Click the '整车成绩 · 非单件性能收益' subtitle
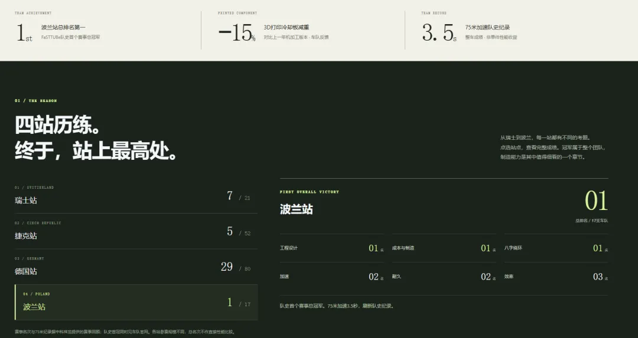The height and width of the screenshot is (338, 638). (x=491, y=37)
